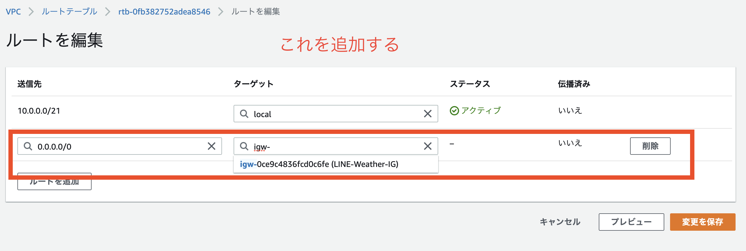Click the 送信先 column header
The width and height of the screenshot is (746, 251).
coord(30,84)
